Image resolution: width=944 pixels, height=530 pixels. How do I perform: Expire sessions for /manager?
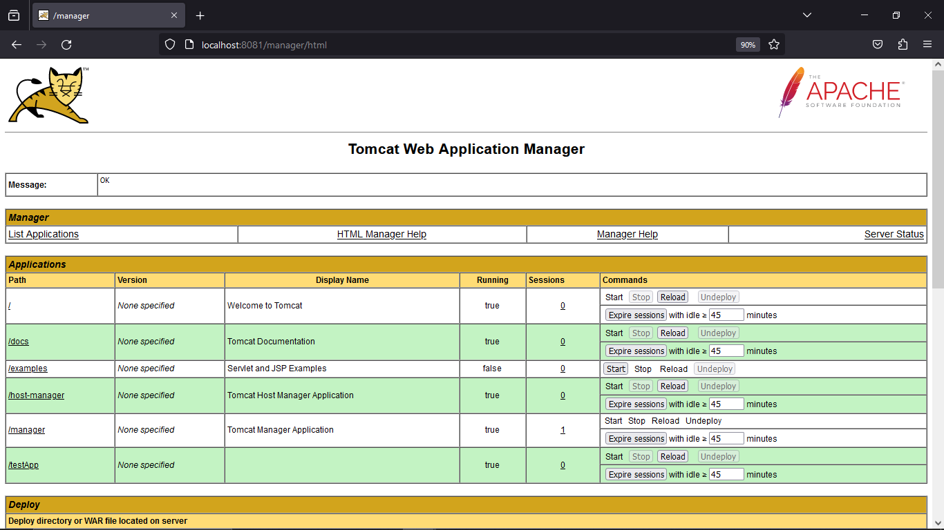636,439
